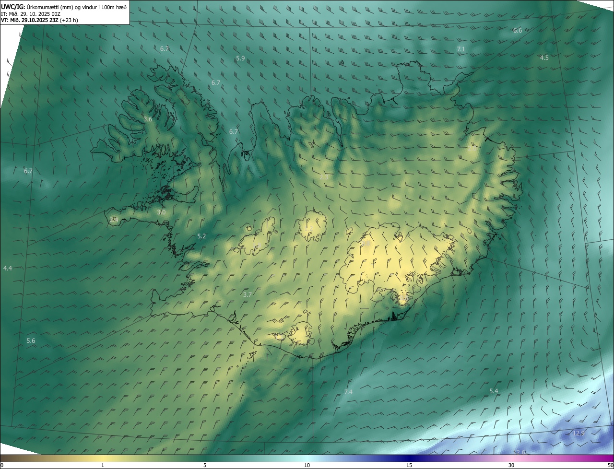The height and width of the screenshot is (469, 614).
Task: Click the colorbar tick label 5
Action: [205, 466]
